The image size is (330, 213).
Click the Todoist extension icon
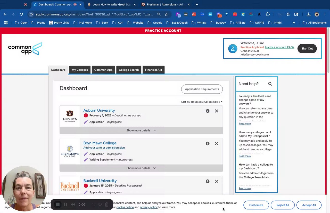[194, 14]
